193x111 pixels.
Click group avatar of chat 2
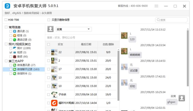[x=54, y=61]
